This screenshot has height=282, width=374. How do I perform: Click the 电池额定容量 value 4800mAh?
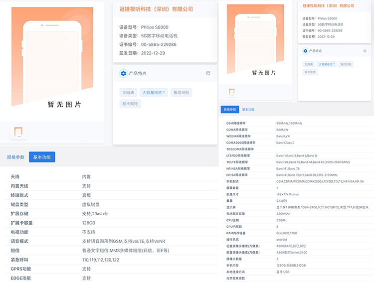tap(283, 214)
